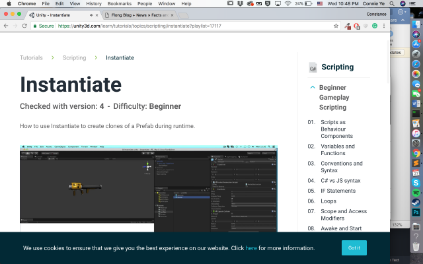The height and width of the screenshot is (264, 423).
Task: Mute the Unity tab via speaker icon
Action: tap(91, 15)
